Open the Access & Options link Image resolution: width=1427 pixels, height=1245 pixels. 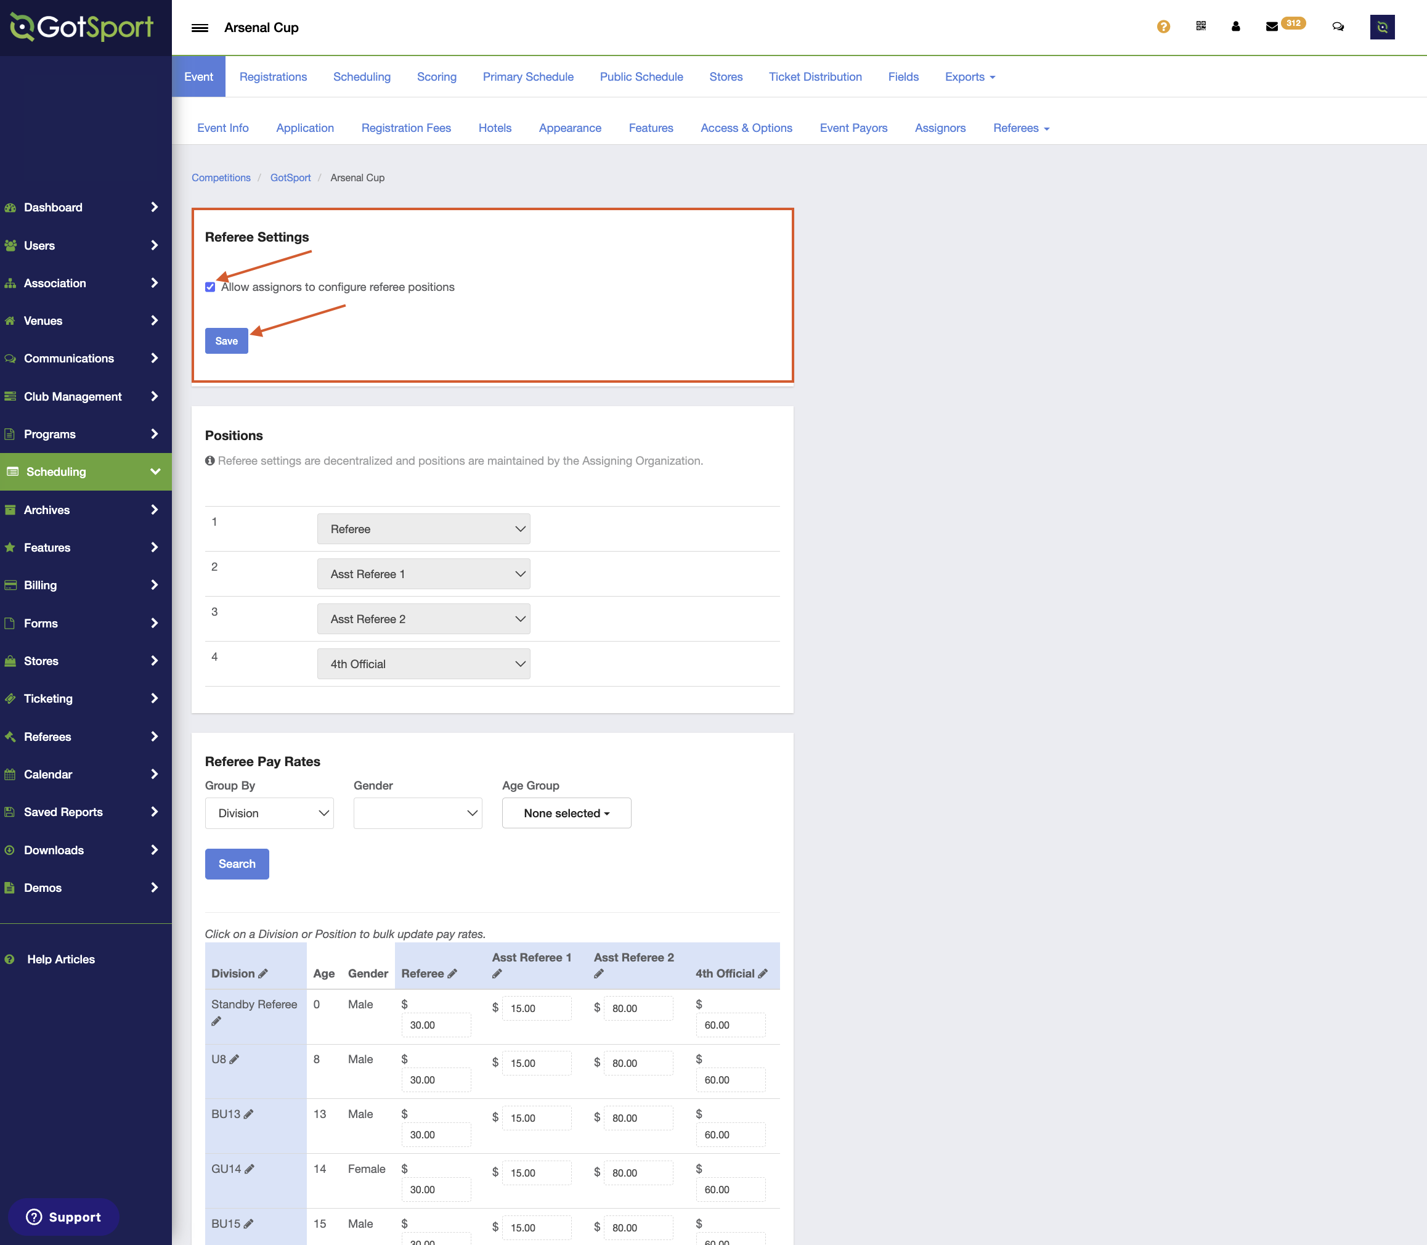coord(747,129)
